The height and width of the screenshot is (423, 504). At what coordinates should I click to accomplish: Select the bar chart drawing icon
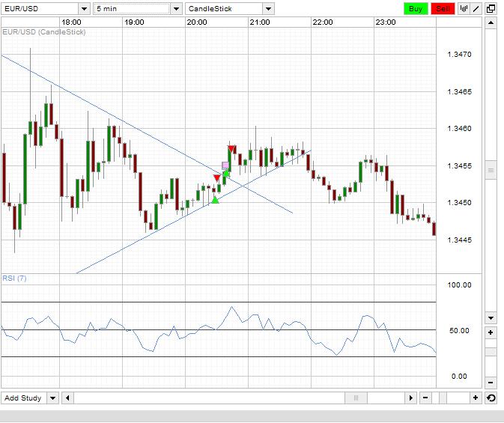[464, 9]
